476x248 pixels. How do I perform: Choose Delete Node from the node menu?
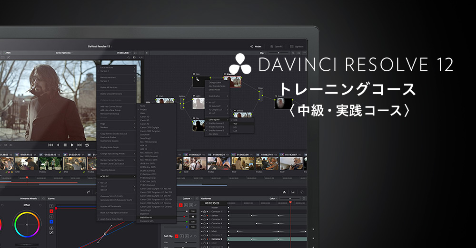(214, 89)
